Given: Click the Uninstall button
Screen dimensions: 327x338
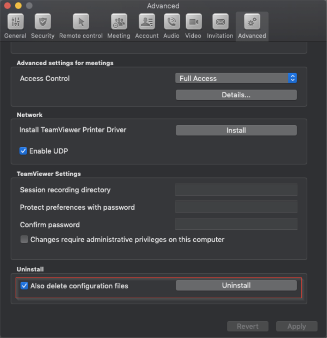Looking at the screenshot, I should (236, 285).
